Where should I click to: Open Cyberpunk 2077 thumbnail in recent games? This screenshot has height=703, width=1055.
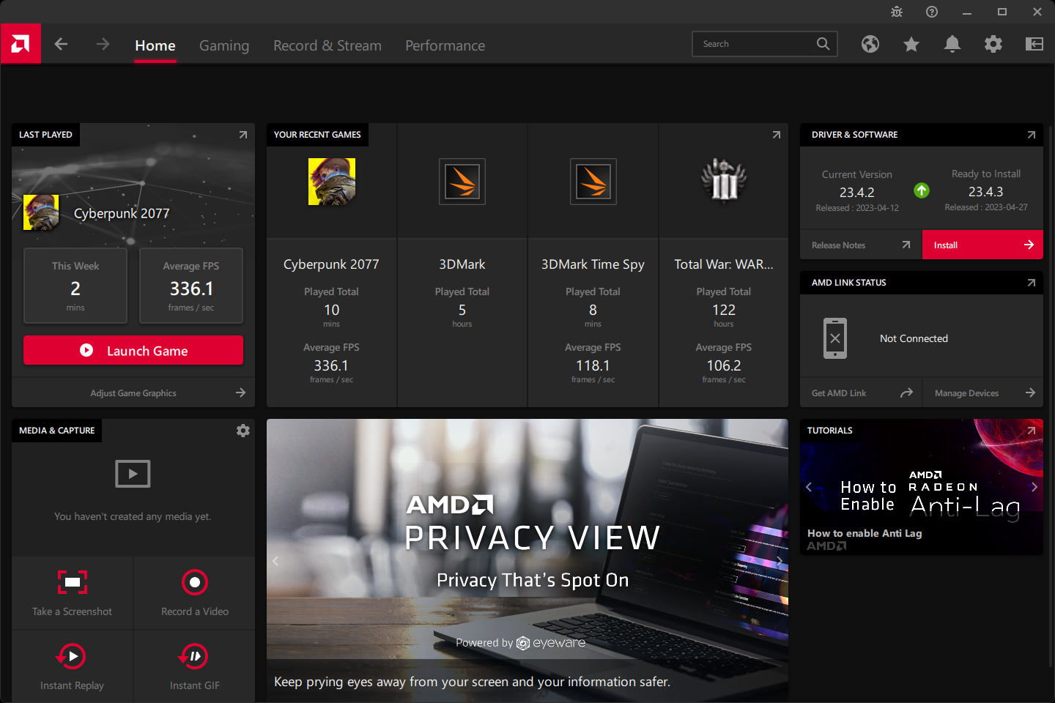pyautogui.click(x=332, y=182)
